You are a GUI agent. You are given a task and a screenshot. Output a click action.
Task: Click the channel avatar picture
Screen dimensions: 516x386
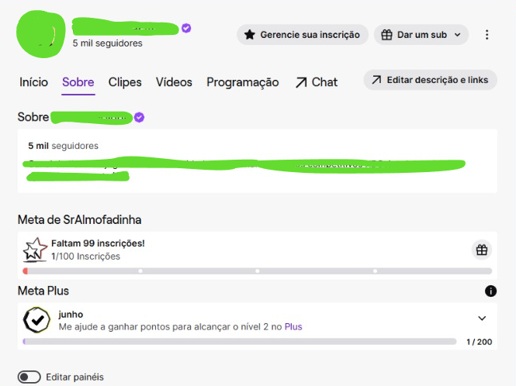point(41,34)
